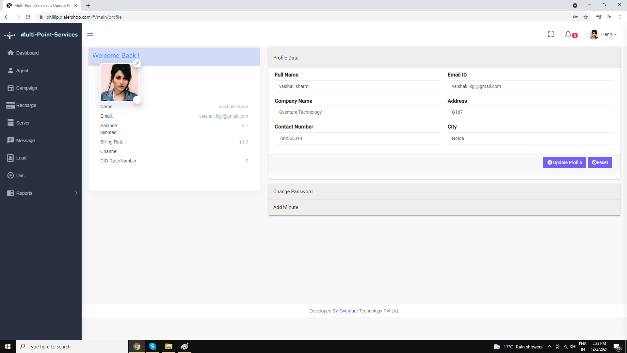Click the pencil edit icon on profile photo
The height and width of the screenshot is (353, 627).
coord(137,63)
